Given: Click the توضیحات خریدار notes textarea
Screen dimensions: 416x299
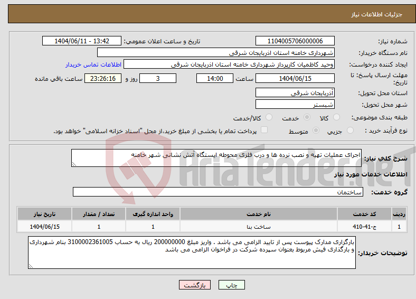Looking at the screenshot, I should (x=192, y=253).
